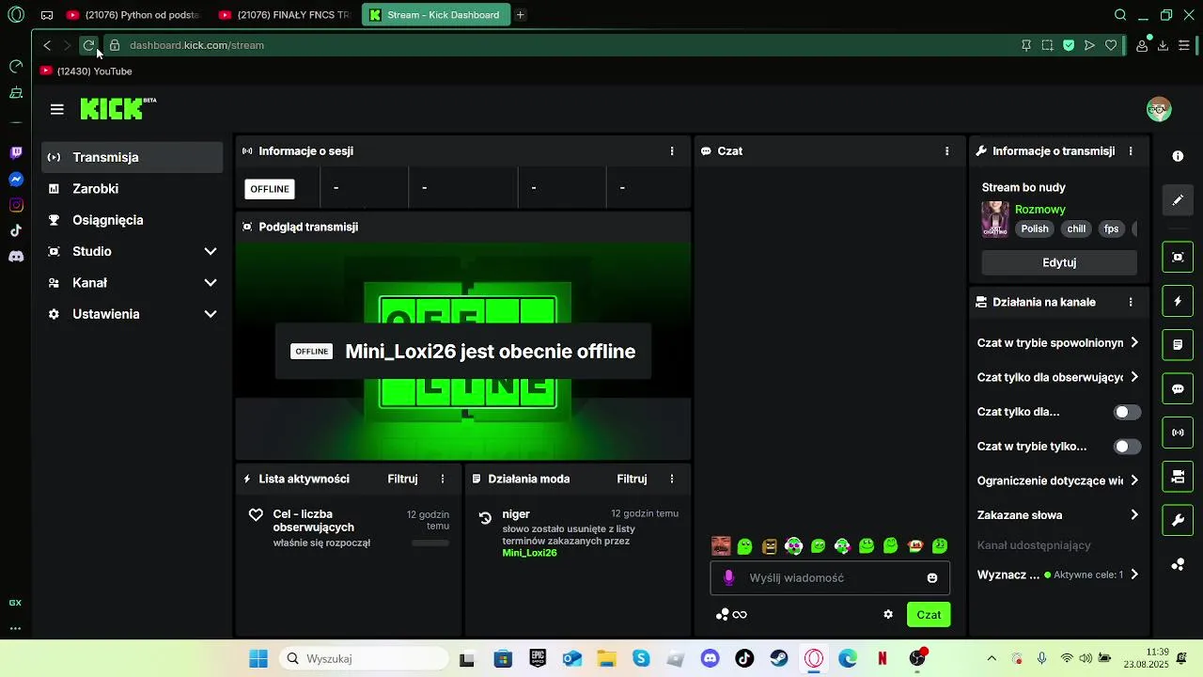Click the Polish tag
The height and width of the screenshot is (677, 1203).
[x=1035, y=228]
